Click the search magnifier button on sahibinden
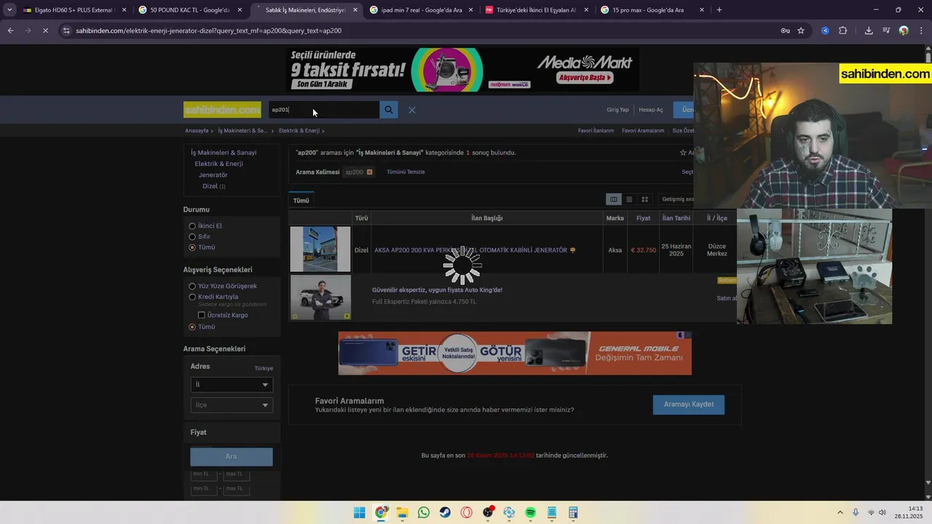Image resolution: width=932 pixels, height=524 pixels. [x=389, y=110]
